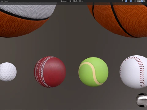Switch to wireframe viewport shading
Screen dimensions: 147x110
point(138,1)
